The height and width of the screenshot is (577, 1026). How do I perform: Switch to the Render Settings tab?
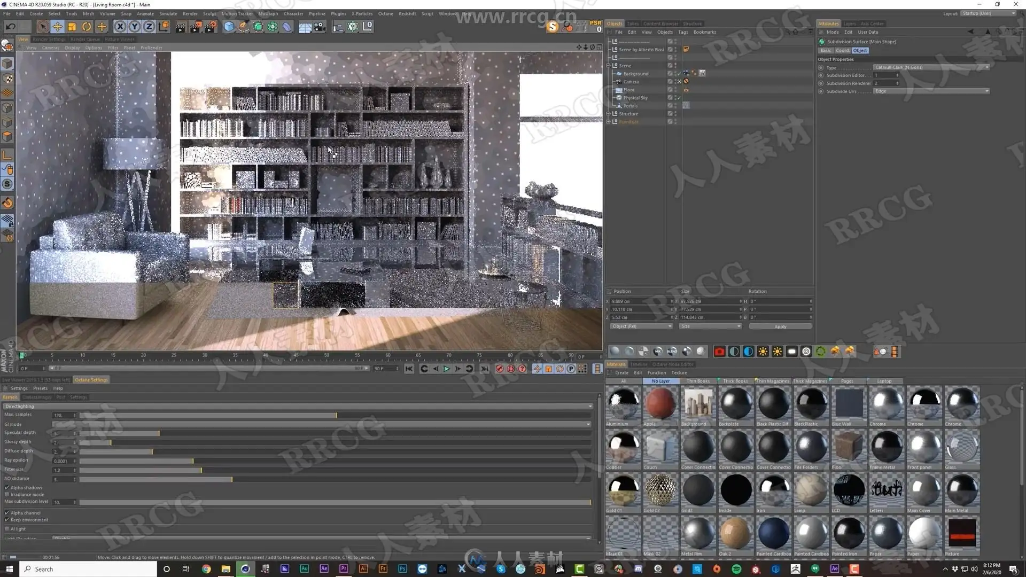pos(49,39)
